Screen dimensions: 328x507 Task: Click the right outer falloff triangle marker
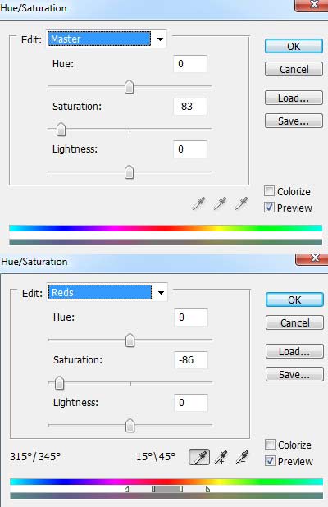[x=207, y=489]
